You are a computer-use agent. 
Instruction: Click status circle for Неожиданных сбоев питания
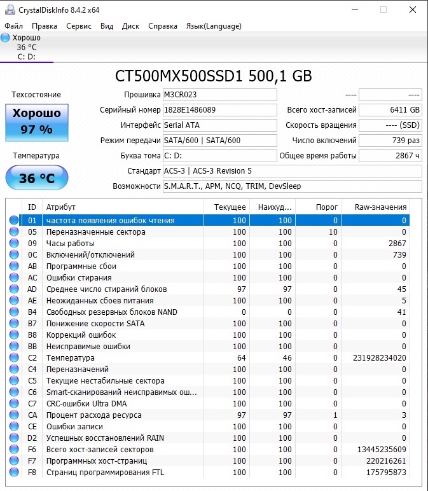(14, 300)
